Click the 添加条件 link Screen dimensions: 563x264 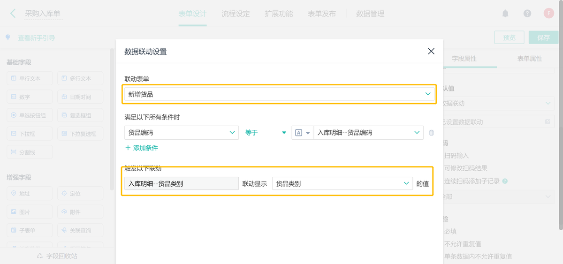coord(142,148)
